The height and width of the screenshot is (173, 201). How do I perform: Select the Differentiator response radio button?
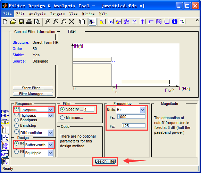[16, 131]
